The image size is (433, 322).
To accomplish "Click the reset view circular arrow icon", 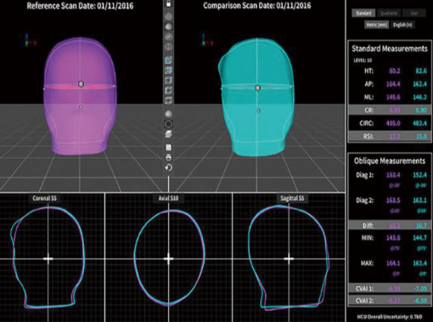I will [168, 167].
